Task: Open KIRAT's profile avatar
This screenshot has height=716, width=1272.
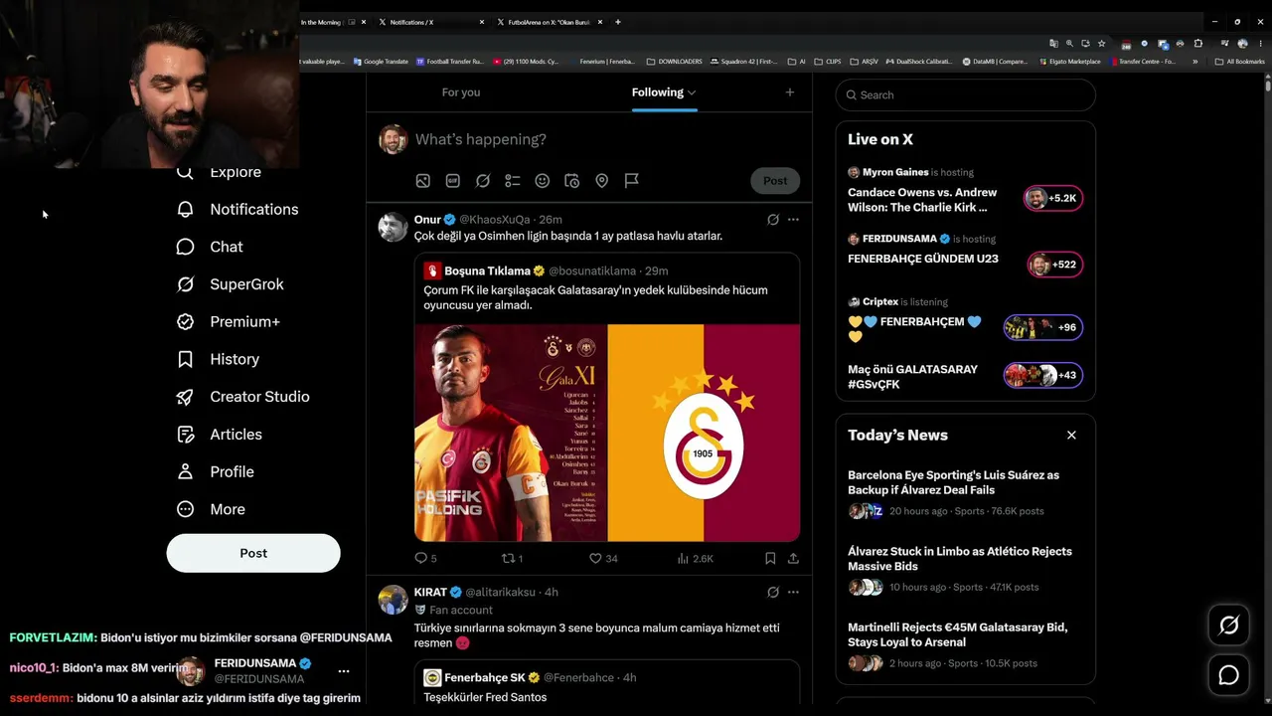Action: click(x=394, y=600)
